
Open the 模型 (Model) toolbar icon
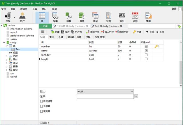coord(148,17)
